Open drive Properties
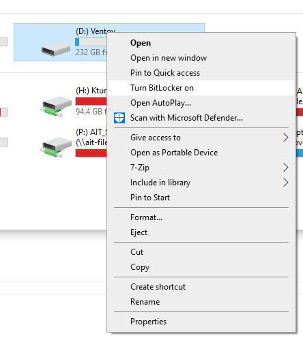Viewport: 303px width, 338px height. click(201, 322)
